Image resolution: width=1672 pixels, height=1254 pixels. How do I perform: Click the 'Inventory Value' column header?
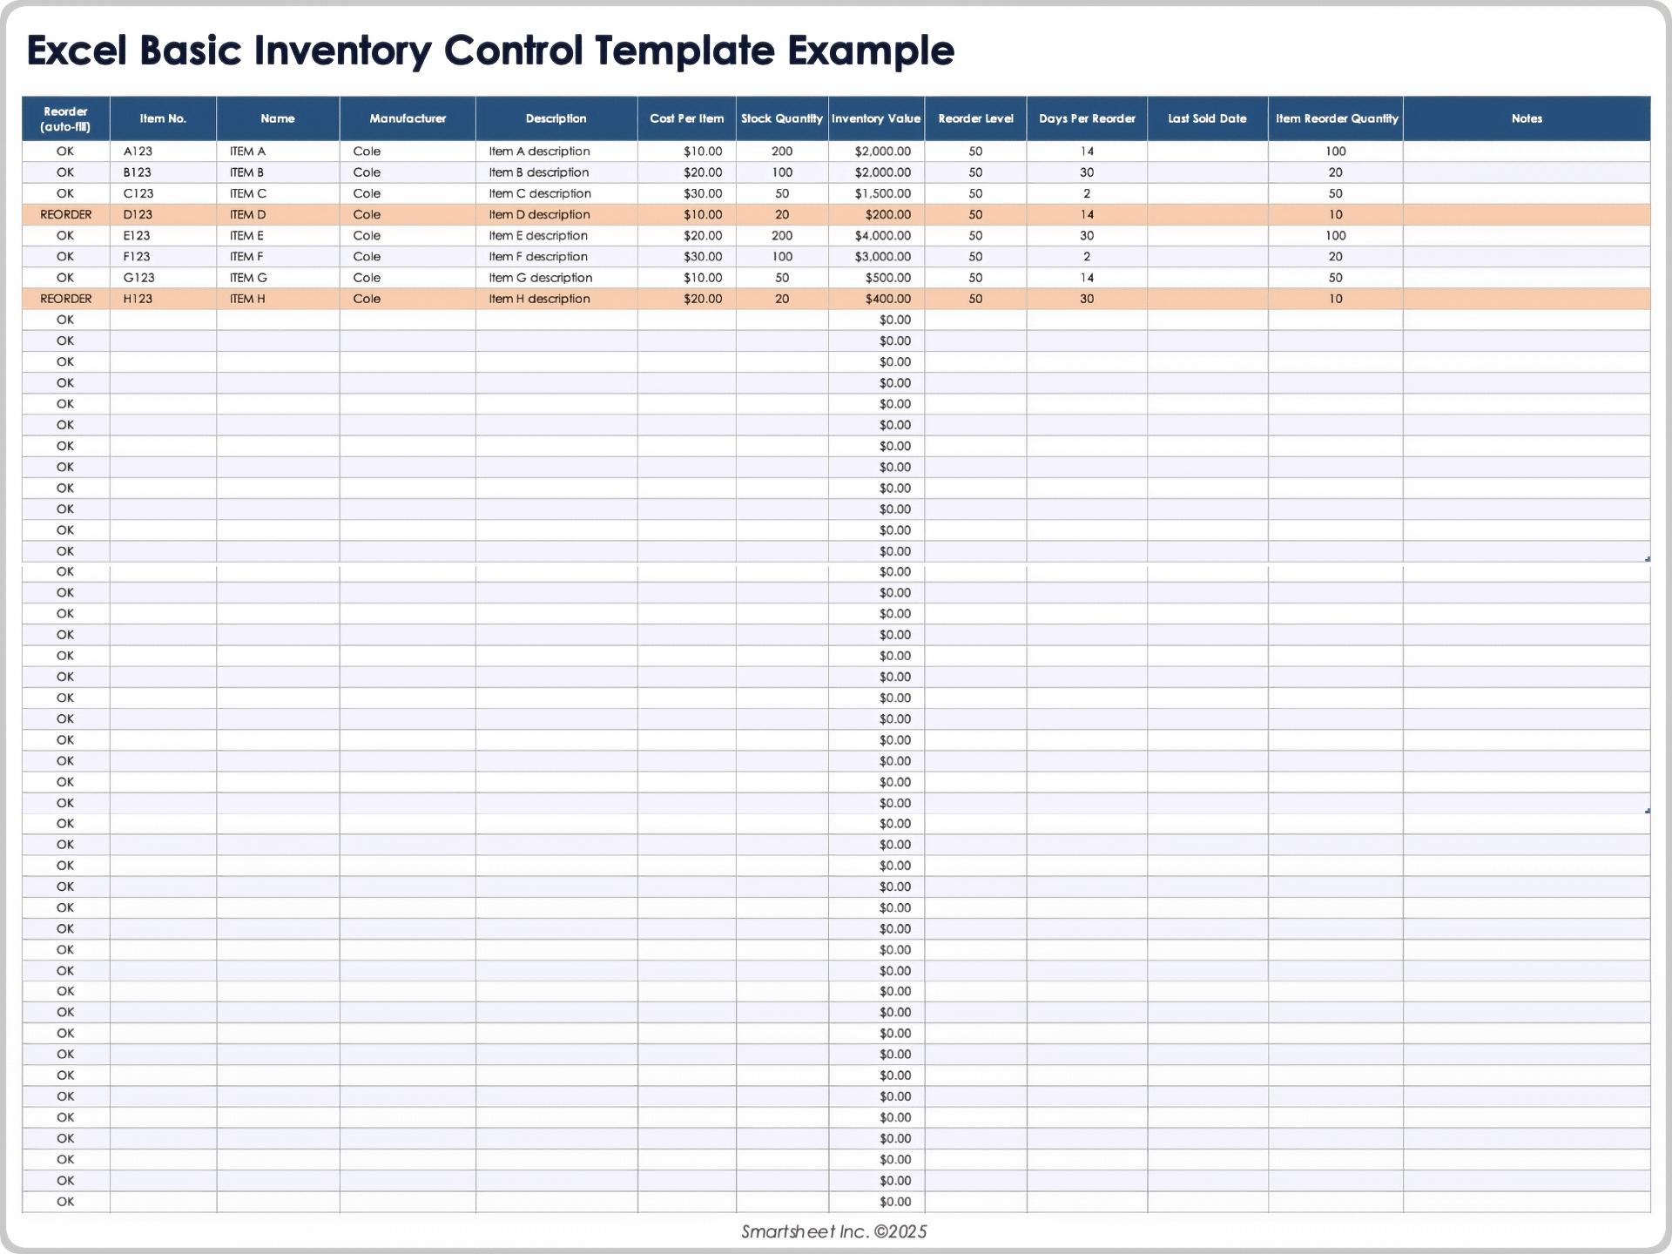click(x=876, y=118)
